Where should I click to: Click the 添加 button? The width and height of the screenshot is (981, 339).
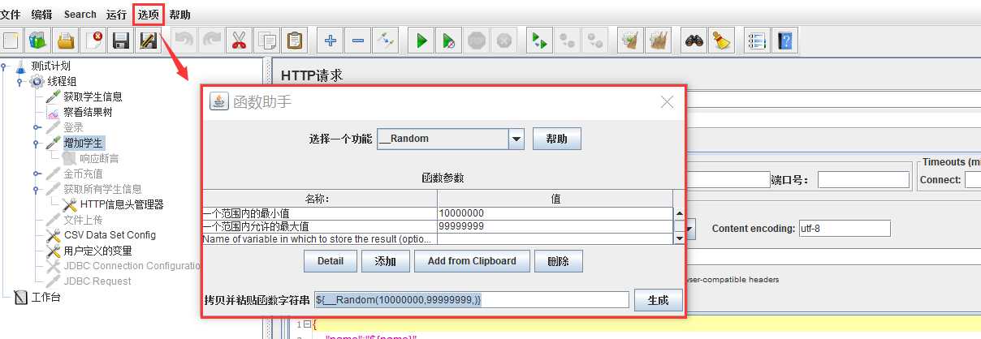(386, 261)
